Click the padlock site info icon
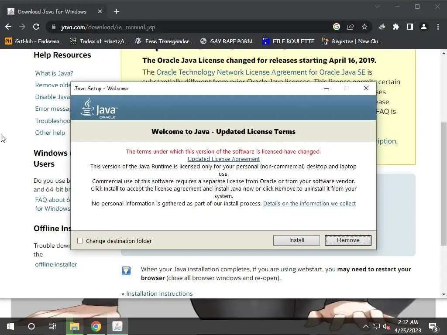Screen dimensions: 447x335 pyautogui.click(x=53, y=27)
